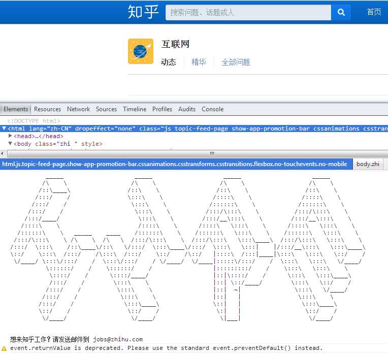Screen dimensions: 388x354
Task: Click the event.returnValue deprecated warning message
Action: pyautogui.click(x=166, y=348)
